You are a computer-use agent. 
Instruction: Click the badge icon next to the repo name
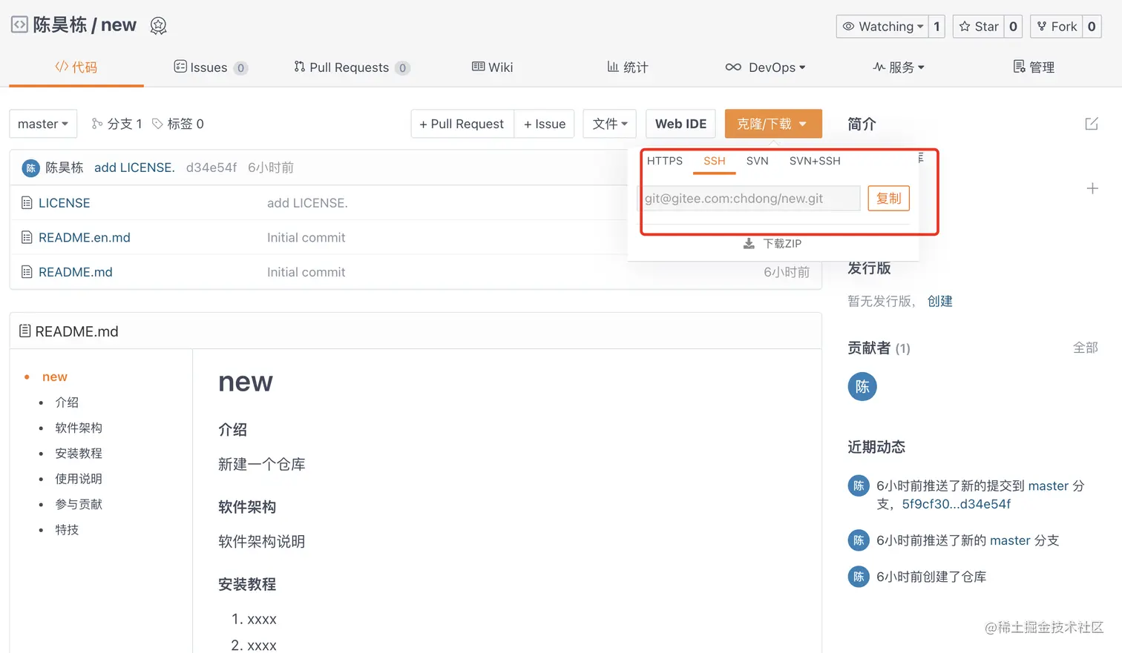pyautogui.click(x=158, y=26)
